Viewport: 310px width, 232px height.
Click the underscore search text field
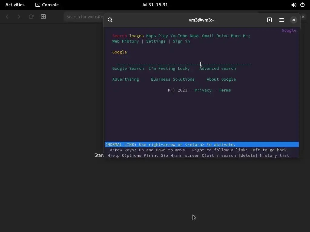pyautogui.click(x=184, y=64)
